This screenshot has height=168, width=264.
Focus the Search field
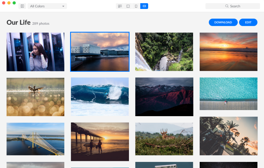pos(233,6)
